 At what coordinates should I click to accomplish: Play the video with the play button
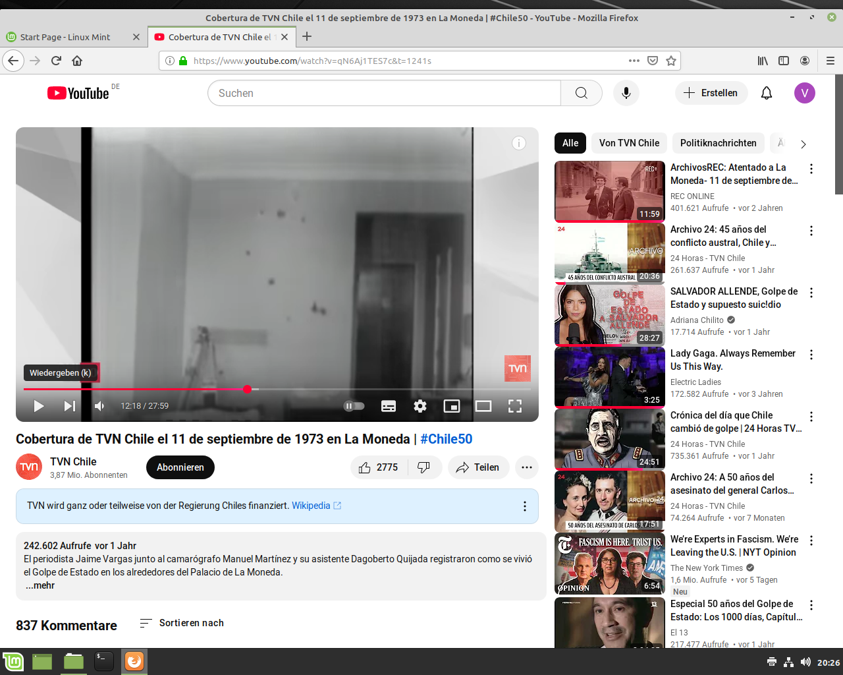tap(39, 406)
